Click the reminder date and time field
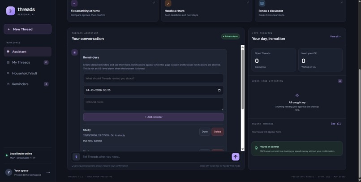Viewport: 361px width, 182px height. coord(153,90)
